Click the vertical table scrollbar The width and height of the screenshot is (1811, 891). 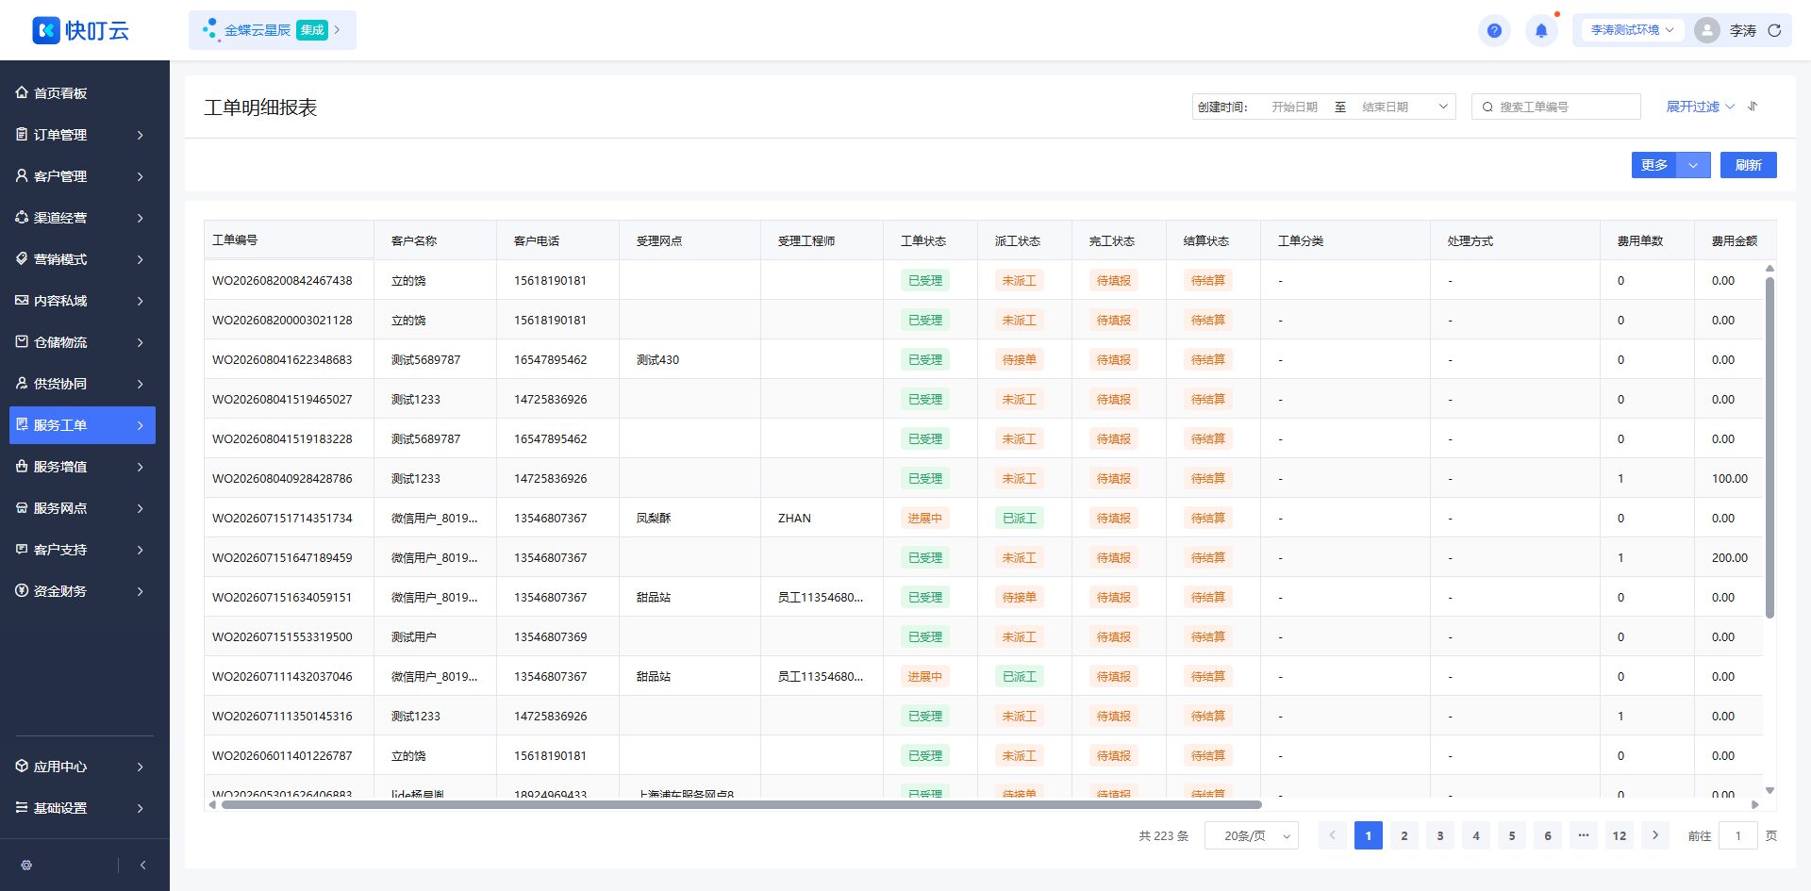pos(1769,447)
